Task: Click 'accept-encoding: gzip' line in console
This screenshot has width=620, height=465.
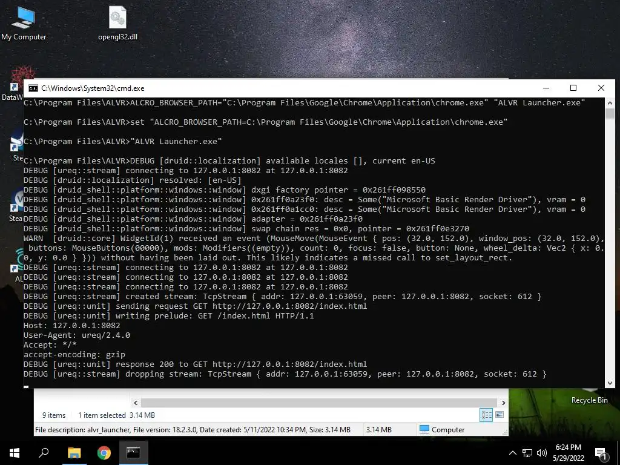Action: point(74,355)
